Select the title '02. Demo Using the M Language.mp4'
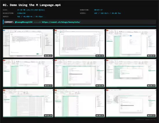Image resolution: width=159 pixels, height=123 pixels. click(x=32, y=5)
